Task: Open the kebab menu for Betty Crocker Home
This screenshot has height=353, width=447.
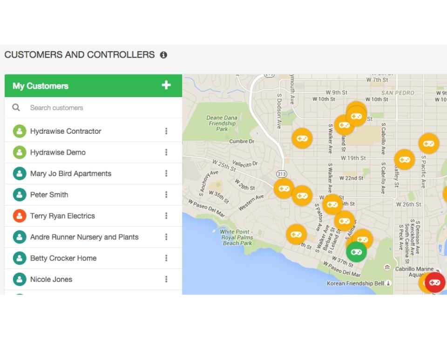Action: [x=166, y=258]
